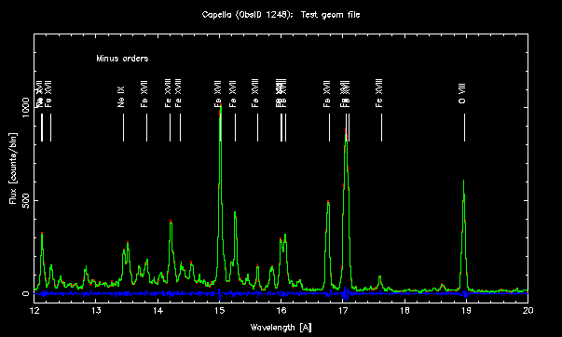Click the 'Fe XVII' label near 16.8 Å
The image size is (562, 337).
[x=326, y=93]
